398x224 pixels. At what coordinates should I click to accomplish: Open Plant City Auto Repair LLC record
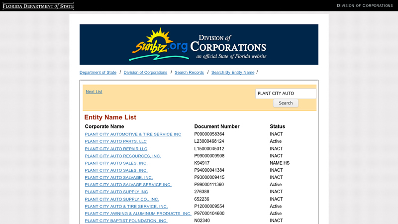click(116, 149)
